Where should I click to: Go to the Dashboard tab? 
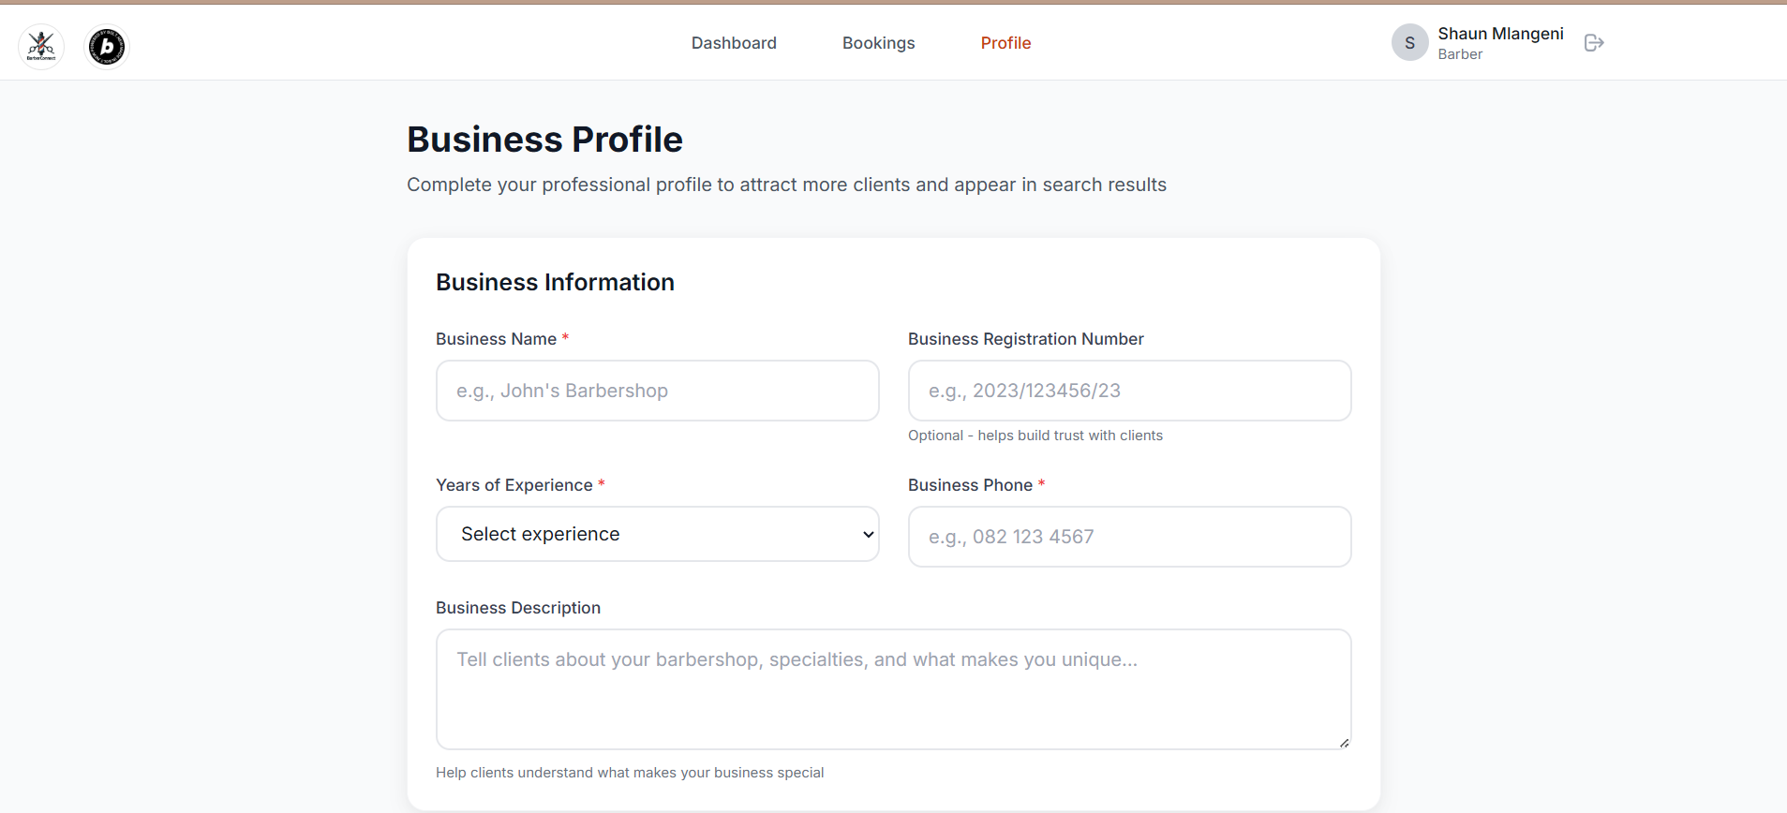734,43
